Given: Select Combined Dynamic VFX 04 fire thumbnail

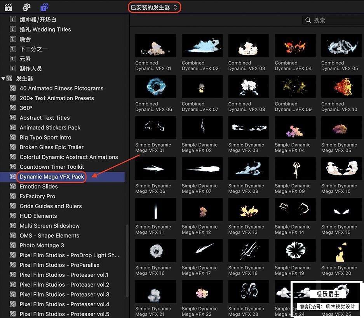Looking at the screenshot, I should pos(295,46).
